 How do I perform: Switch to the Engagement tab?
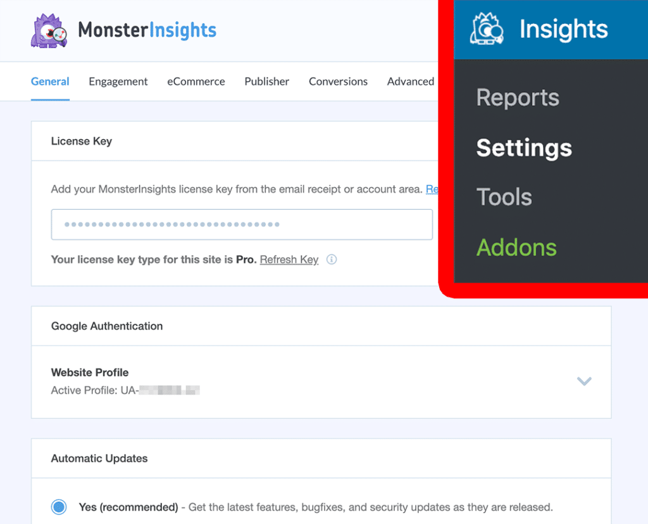(x=118, y=82)
